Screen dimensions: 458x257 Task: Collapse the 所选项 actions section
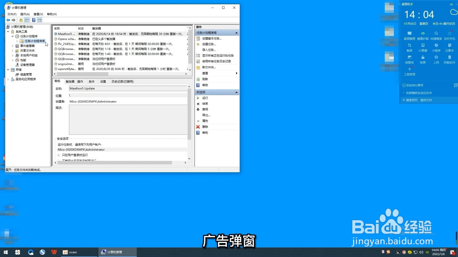click(x=236, y=92)
